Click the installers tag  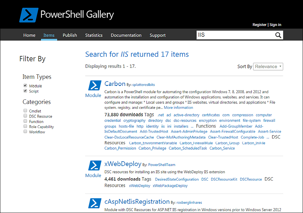[181, 126]
